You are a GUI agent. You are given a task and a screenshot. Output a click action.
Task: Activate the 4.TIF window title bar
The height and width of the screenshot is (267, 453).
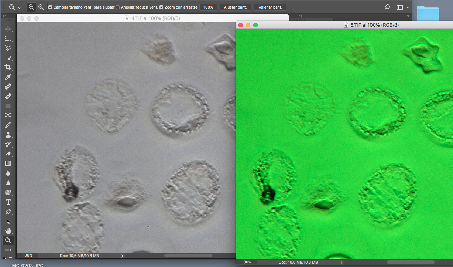[152, 18]
